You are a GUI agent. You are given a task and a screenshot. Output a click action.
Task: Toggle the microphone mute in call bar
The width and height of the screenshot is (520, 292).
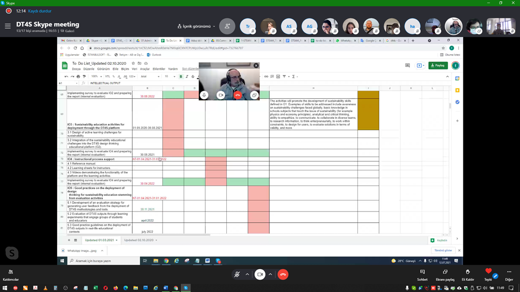coord(236,274)
